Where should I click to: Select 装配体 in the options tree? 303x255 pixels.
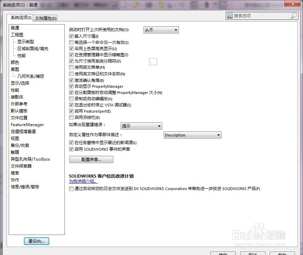click(x=17, y=97)
